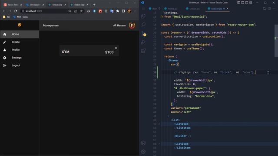Viewport: 278px width, 156px height.
Task: Go forward in the Chrome browser
Action: click(10, 11)
